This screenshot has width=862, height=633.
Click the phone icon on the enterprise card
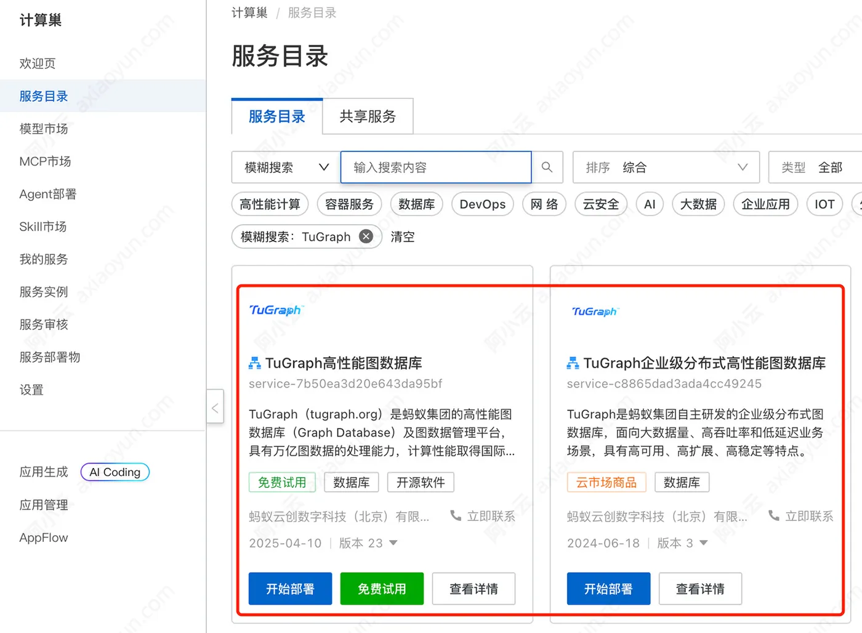tap(774, 515)
